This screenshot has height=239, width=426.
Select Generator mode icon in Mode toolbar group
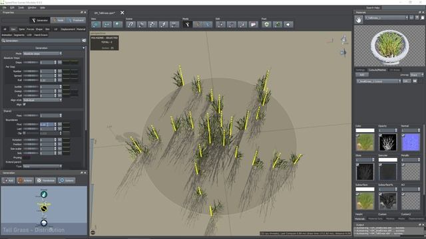pyautogui.click(x=187, y=25)
